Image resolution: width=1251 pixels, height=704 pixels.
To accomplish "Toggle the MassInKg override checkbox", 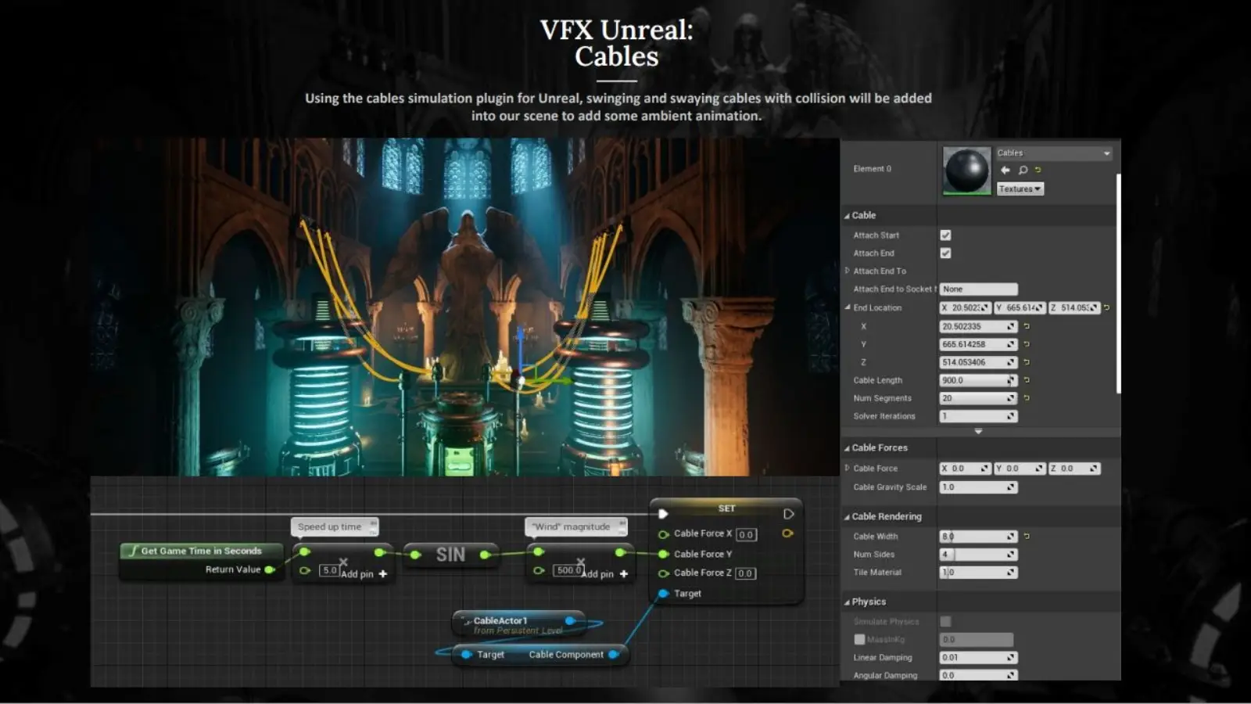I will tap(859, 640).
